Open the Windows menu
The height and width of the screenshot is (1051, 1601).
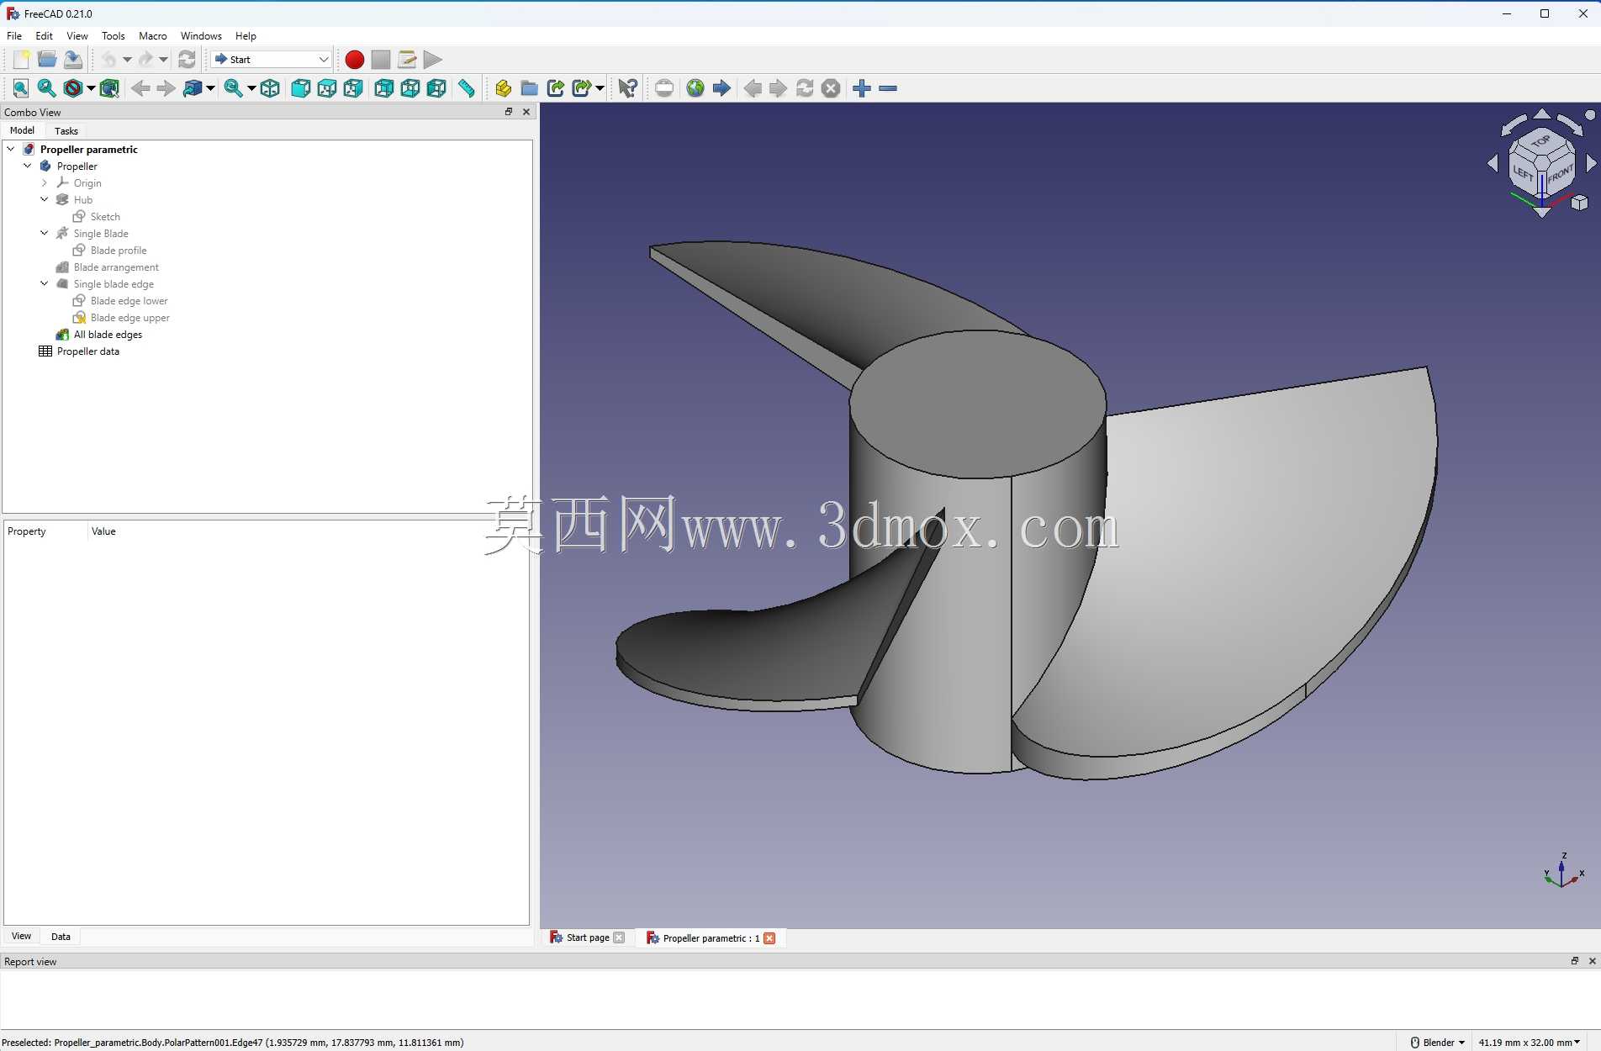[201, 36]
